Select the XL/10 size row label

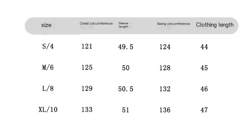[48, 110]
